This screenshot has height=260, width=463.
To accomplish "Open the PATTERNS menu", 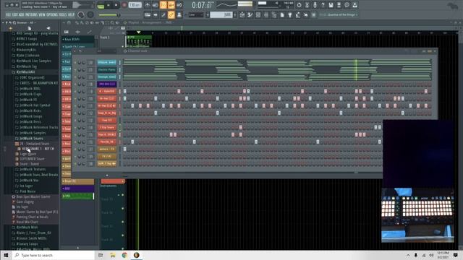I will (31, 14).
